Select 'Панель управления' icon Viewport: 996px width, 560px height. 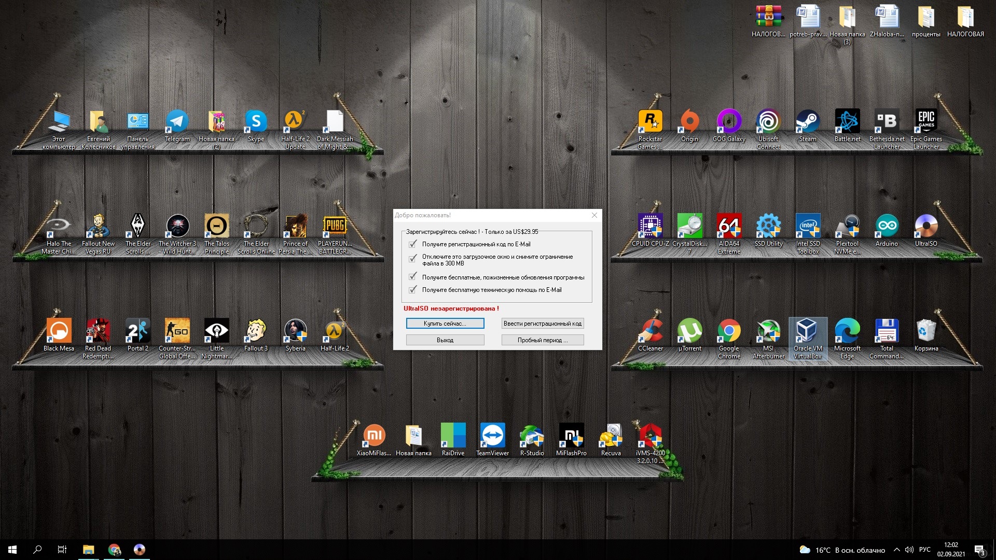(138, 130)
